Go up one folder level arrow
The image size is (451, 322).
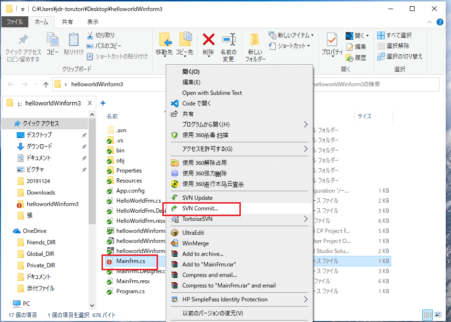click(46, 84)
